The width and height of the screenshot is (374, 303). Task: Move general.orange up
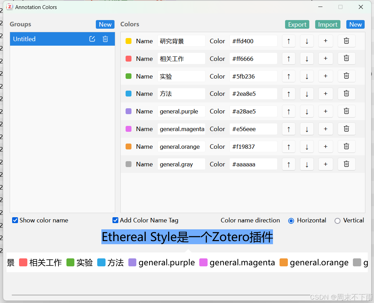[x=289, y=147]
